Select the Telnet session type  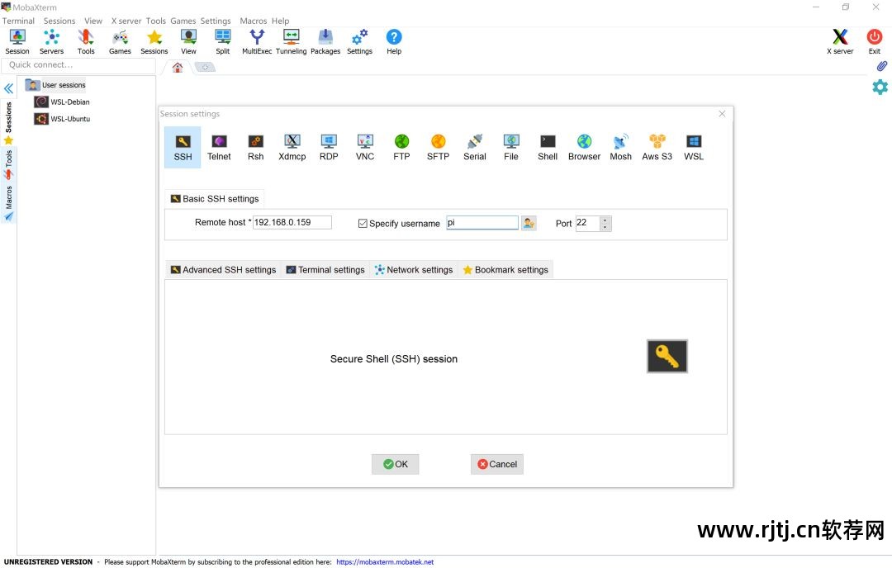(219, 147)
